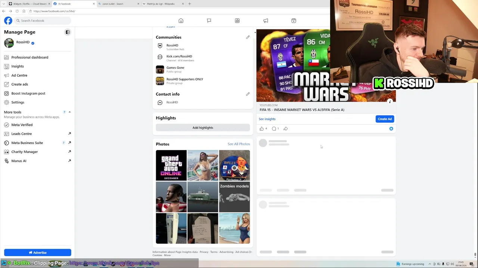
Task: Go to the Home feed icon
Action: 181,20
